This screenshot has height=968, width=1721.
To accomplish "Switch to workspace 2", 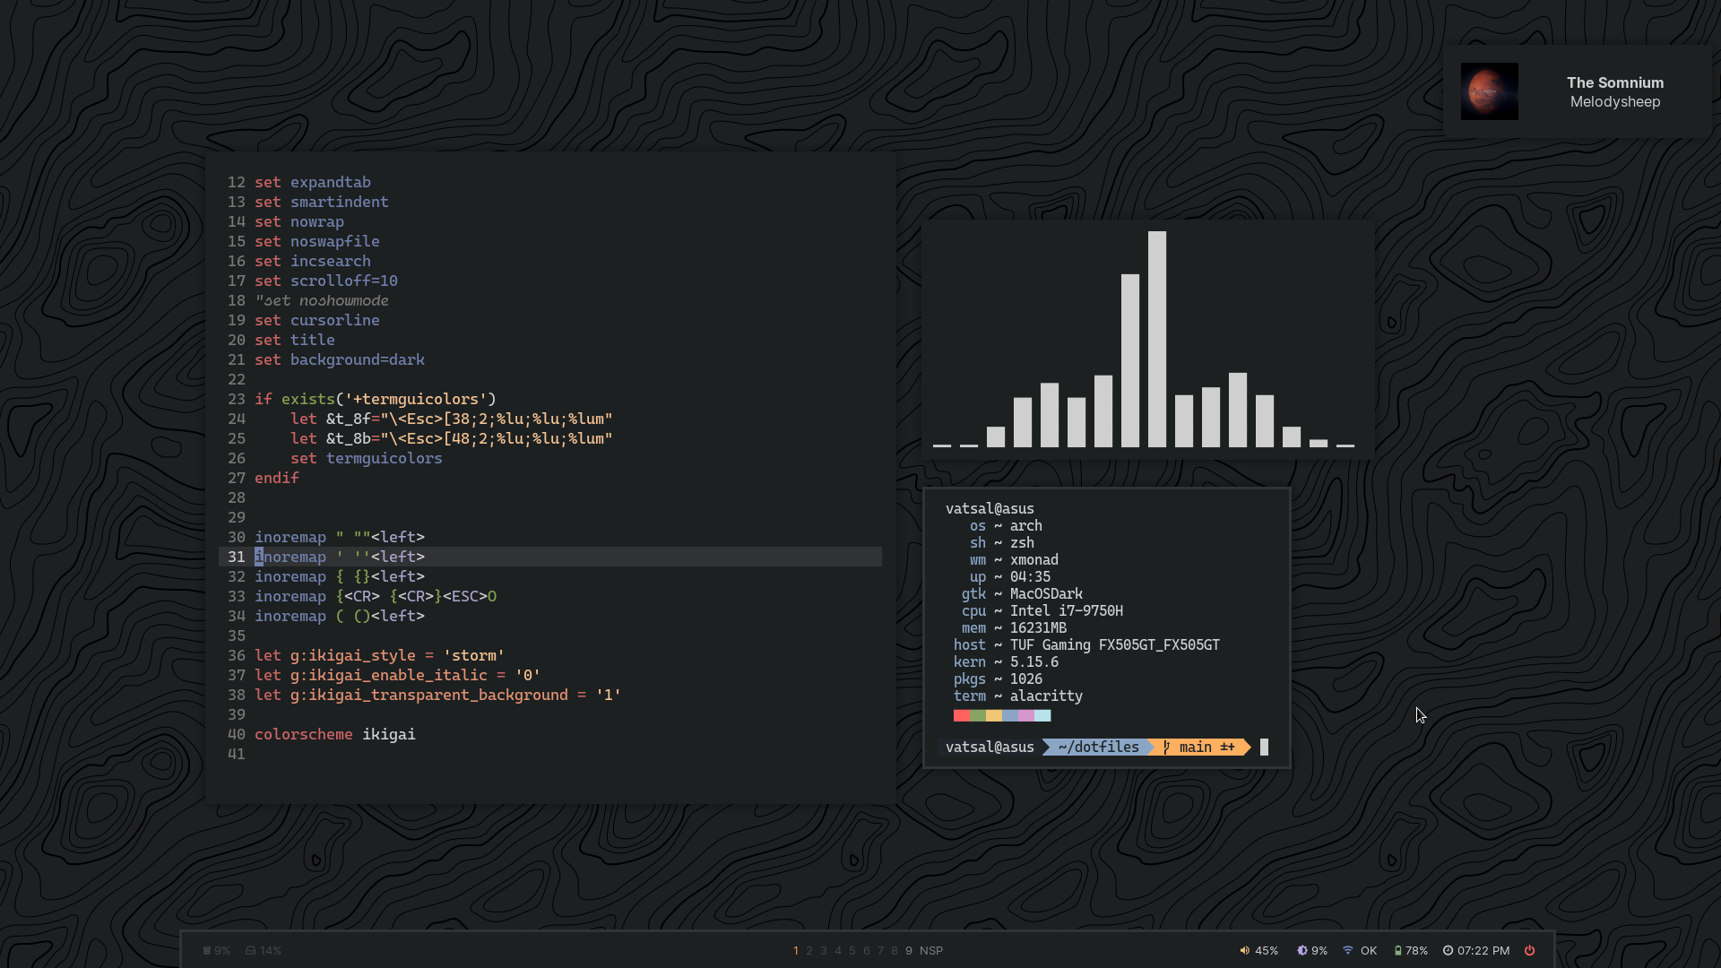I will tap(809, 951).
